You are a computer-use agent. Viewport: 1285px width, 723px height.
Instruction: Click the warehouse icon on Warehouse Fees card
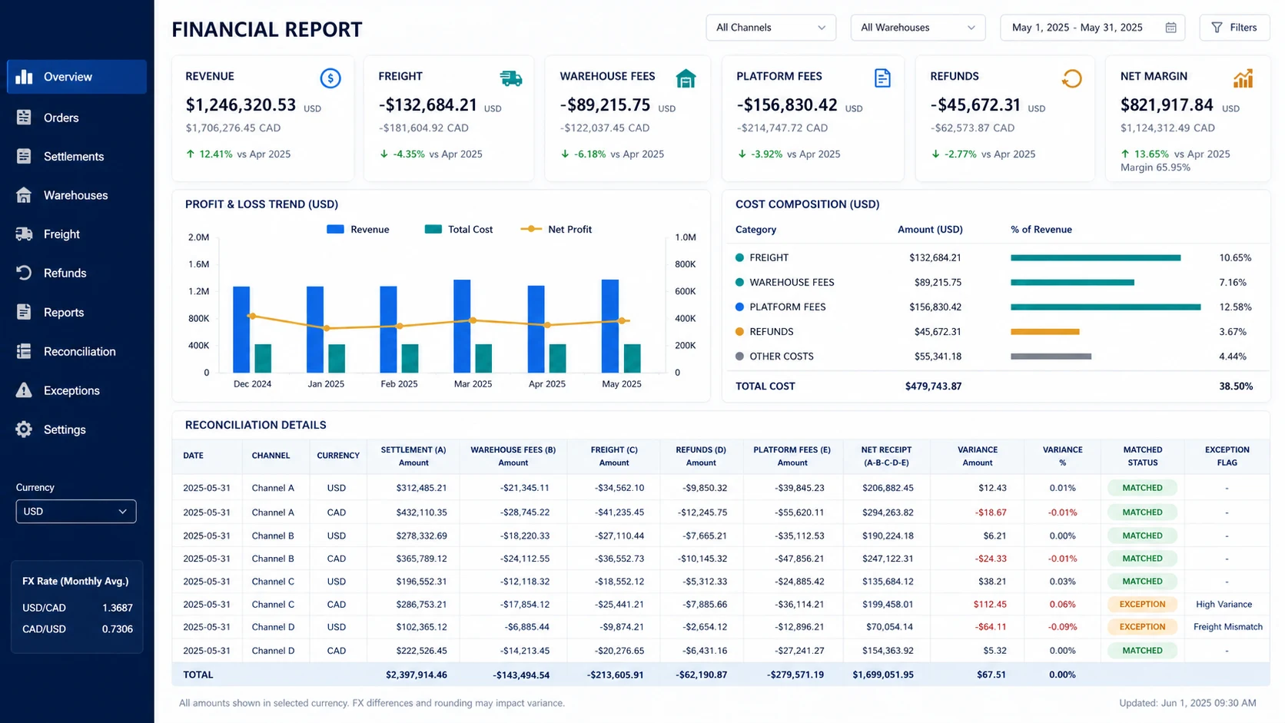(686, 78)
